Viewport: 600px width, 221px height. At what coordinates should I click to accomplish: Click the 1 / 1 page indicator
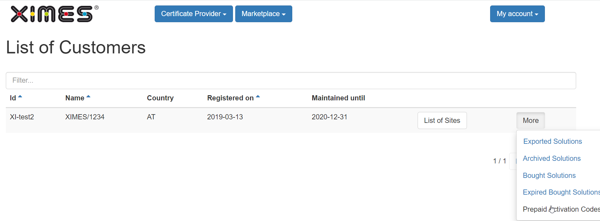coord(499,161)
